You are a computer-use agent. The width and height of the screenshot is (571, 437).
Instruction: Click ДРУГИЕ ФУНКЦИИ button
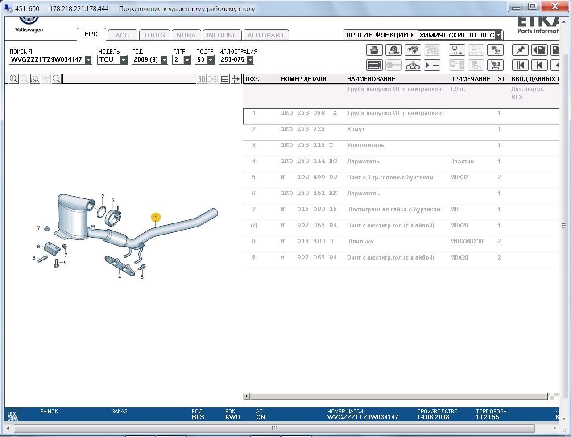(380, 35)
